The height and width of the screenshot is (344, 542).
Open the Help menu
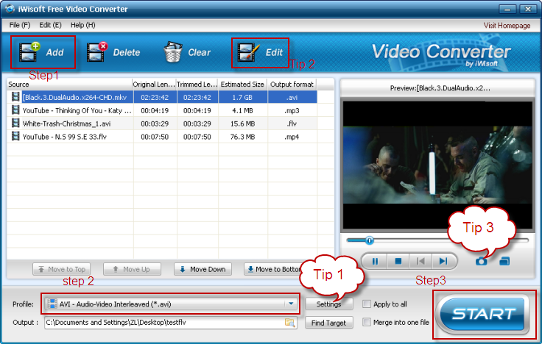pos(83,25)
